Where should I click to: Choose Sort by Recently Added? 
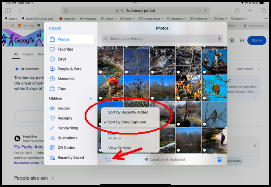(130, 112)
